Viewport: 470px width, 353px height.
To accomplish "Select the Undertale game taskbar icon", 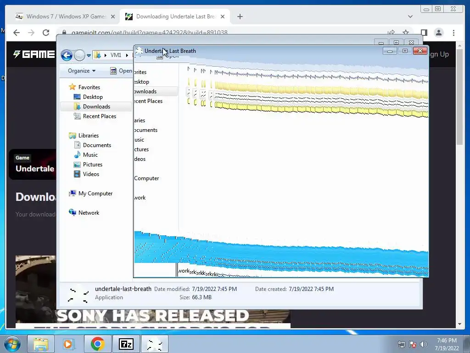I will click(x=154, y=344).
